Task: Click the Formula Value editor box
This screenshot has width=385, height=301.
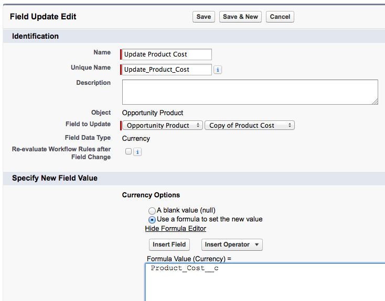Action: (x=265, y=283)
